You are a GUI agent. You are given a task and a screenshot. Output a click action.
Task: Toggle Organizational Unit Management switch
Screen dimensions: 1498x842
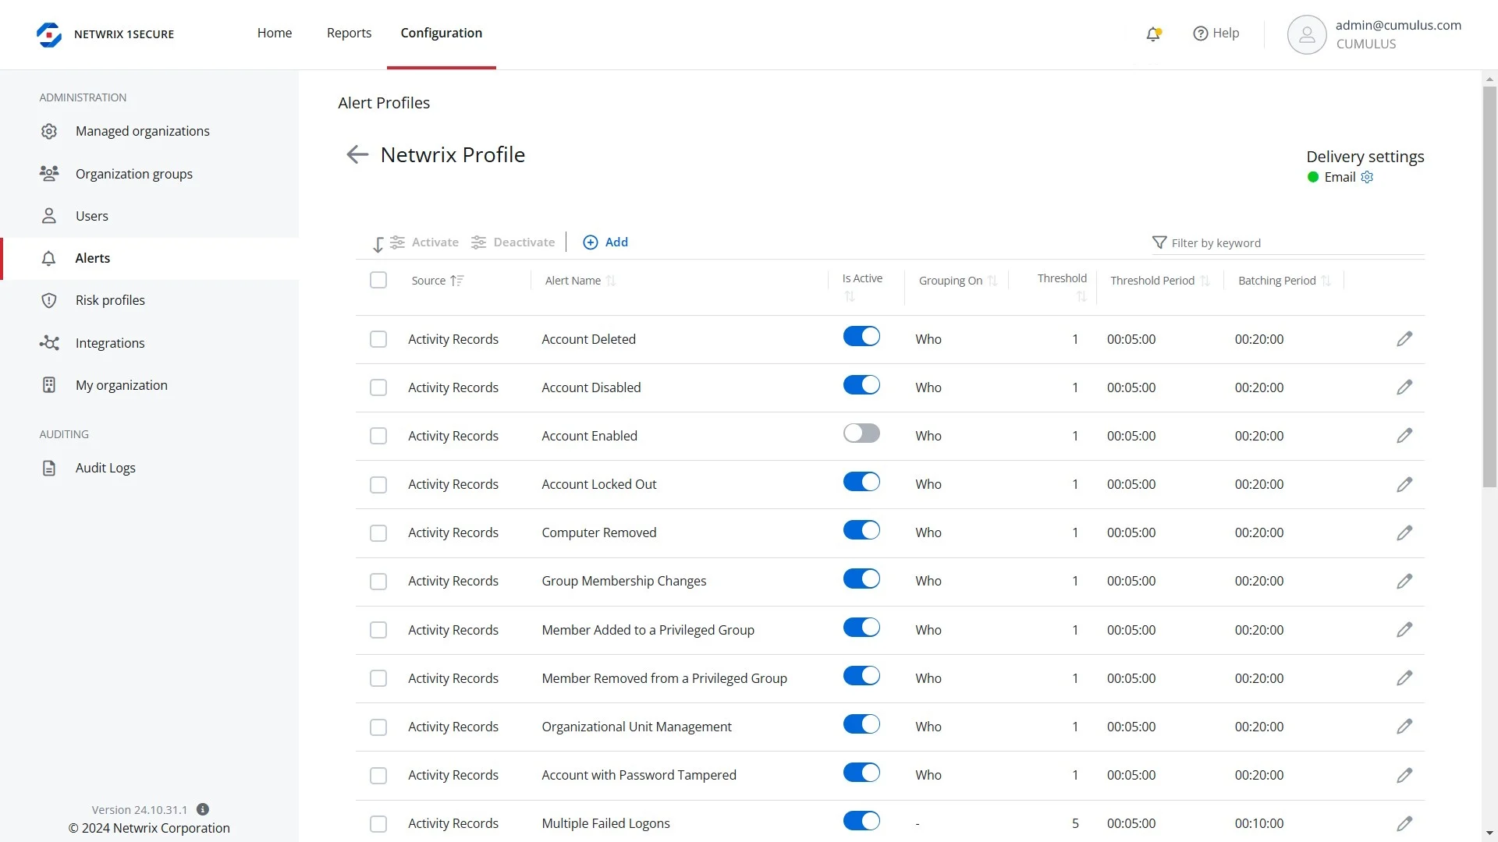coord(861,723)
